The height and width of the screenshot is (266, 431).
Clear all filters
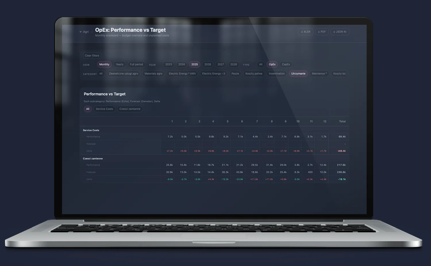tap(92, 56)
